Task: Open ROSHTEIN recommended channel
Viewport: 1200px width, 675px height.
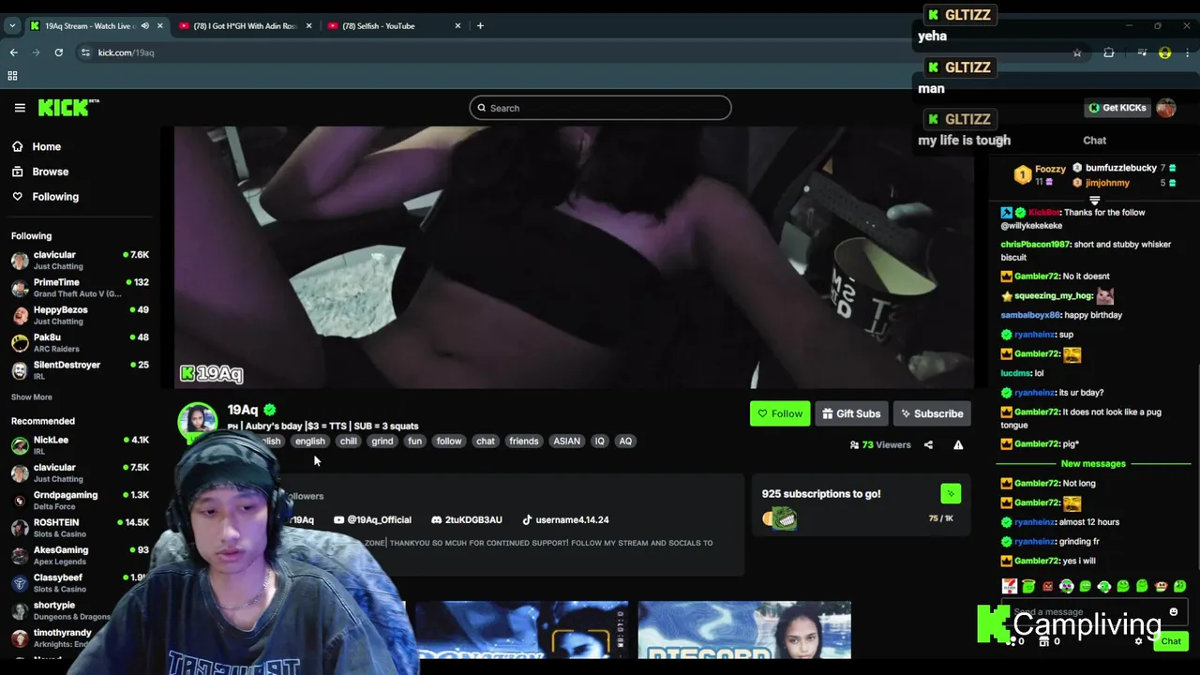Action: (x=80, y=528)
